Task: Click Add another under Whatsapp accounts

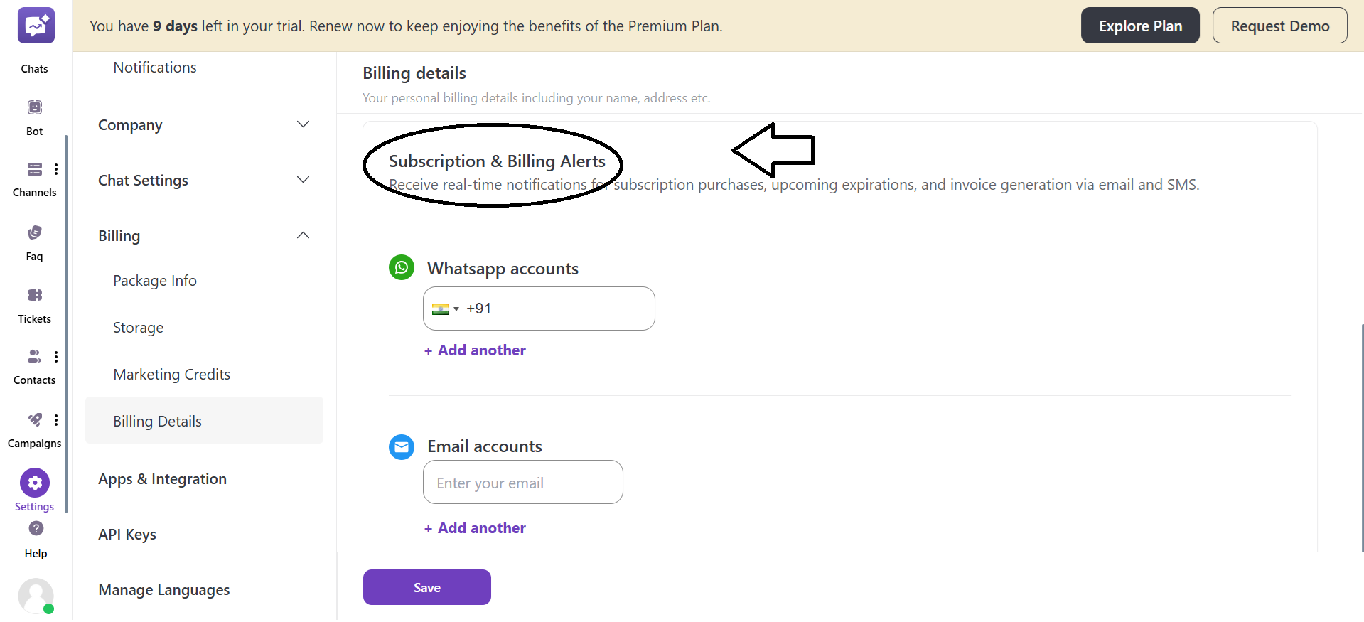Action: click(x=475, y=350)
